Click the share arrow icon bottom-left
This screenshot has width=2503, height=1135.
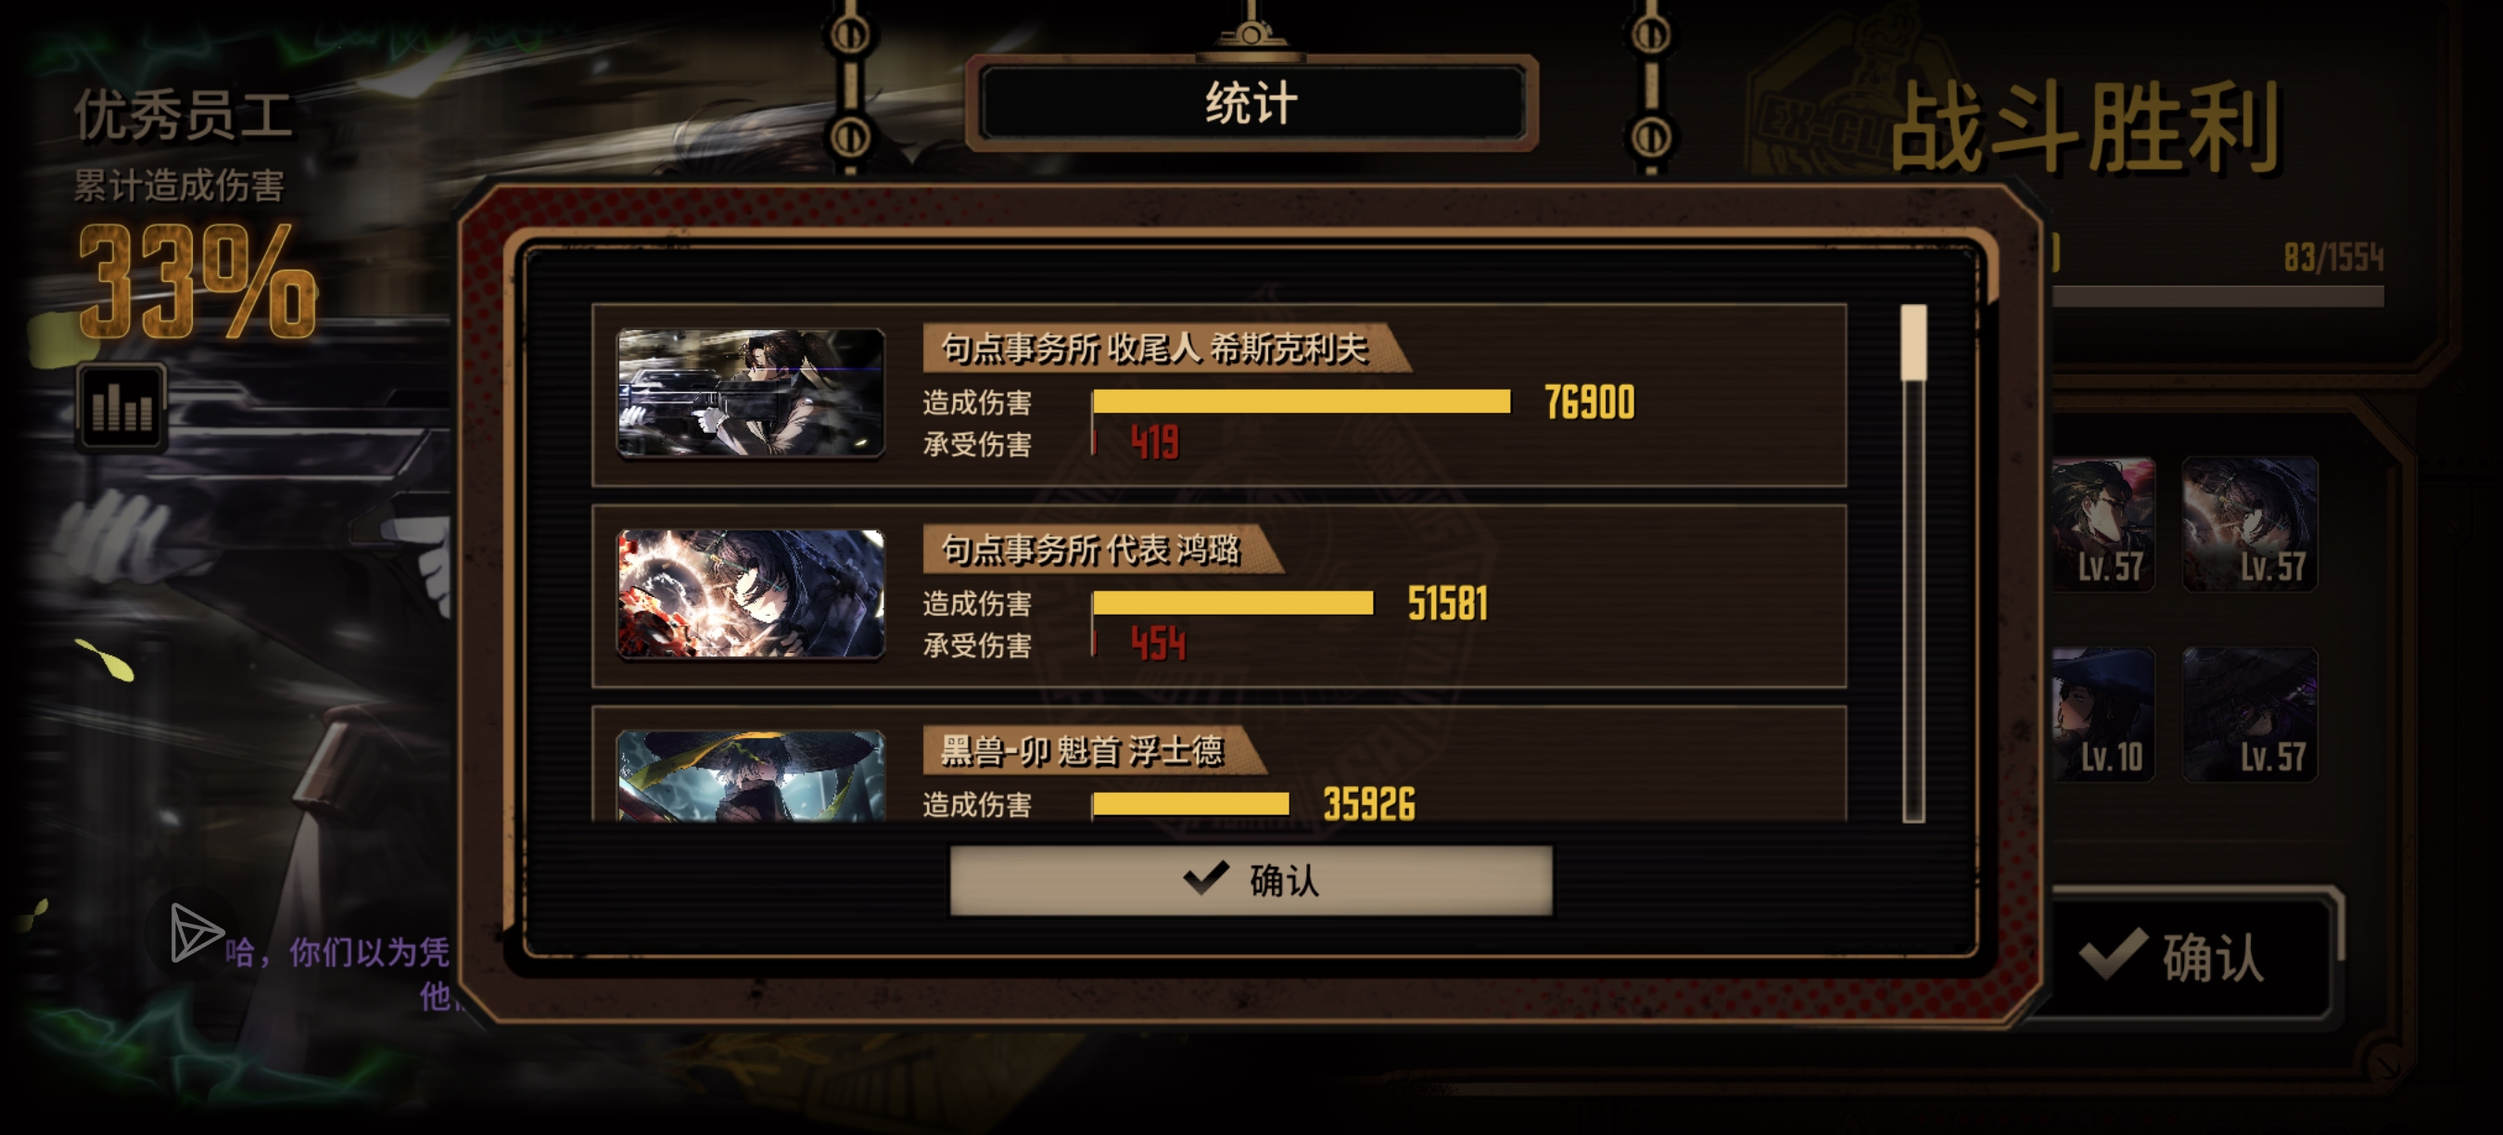tap(195, 932)
